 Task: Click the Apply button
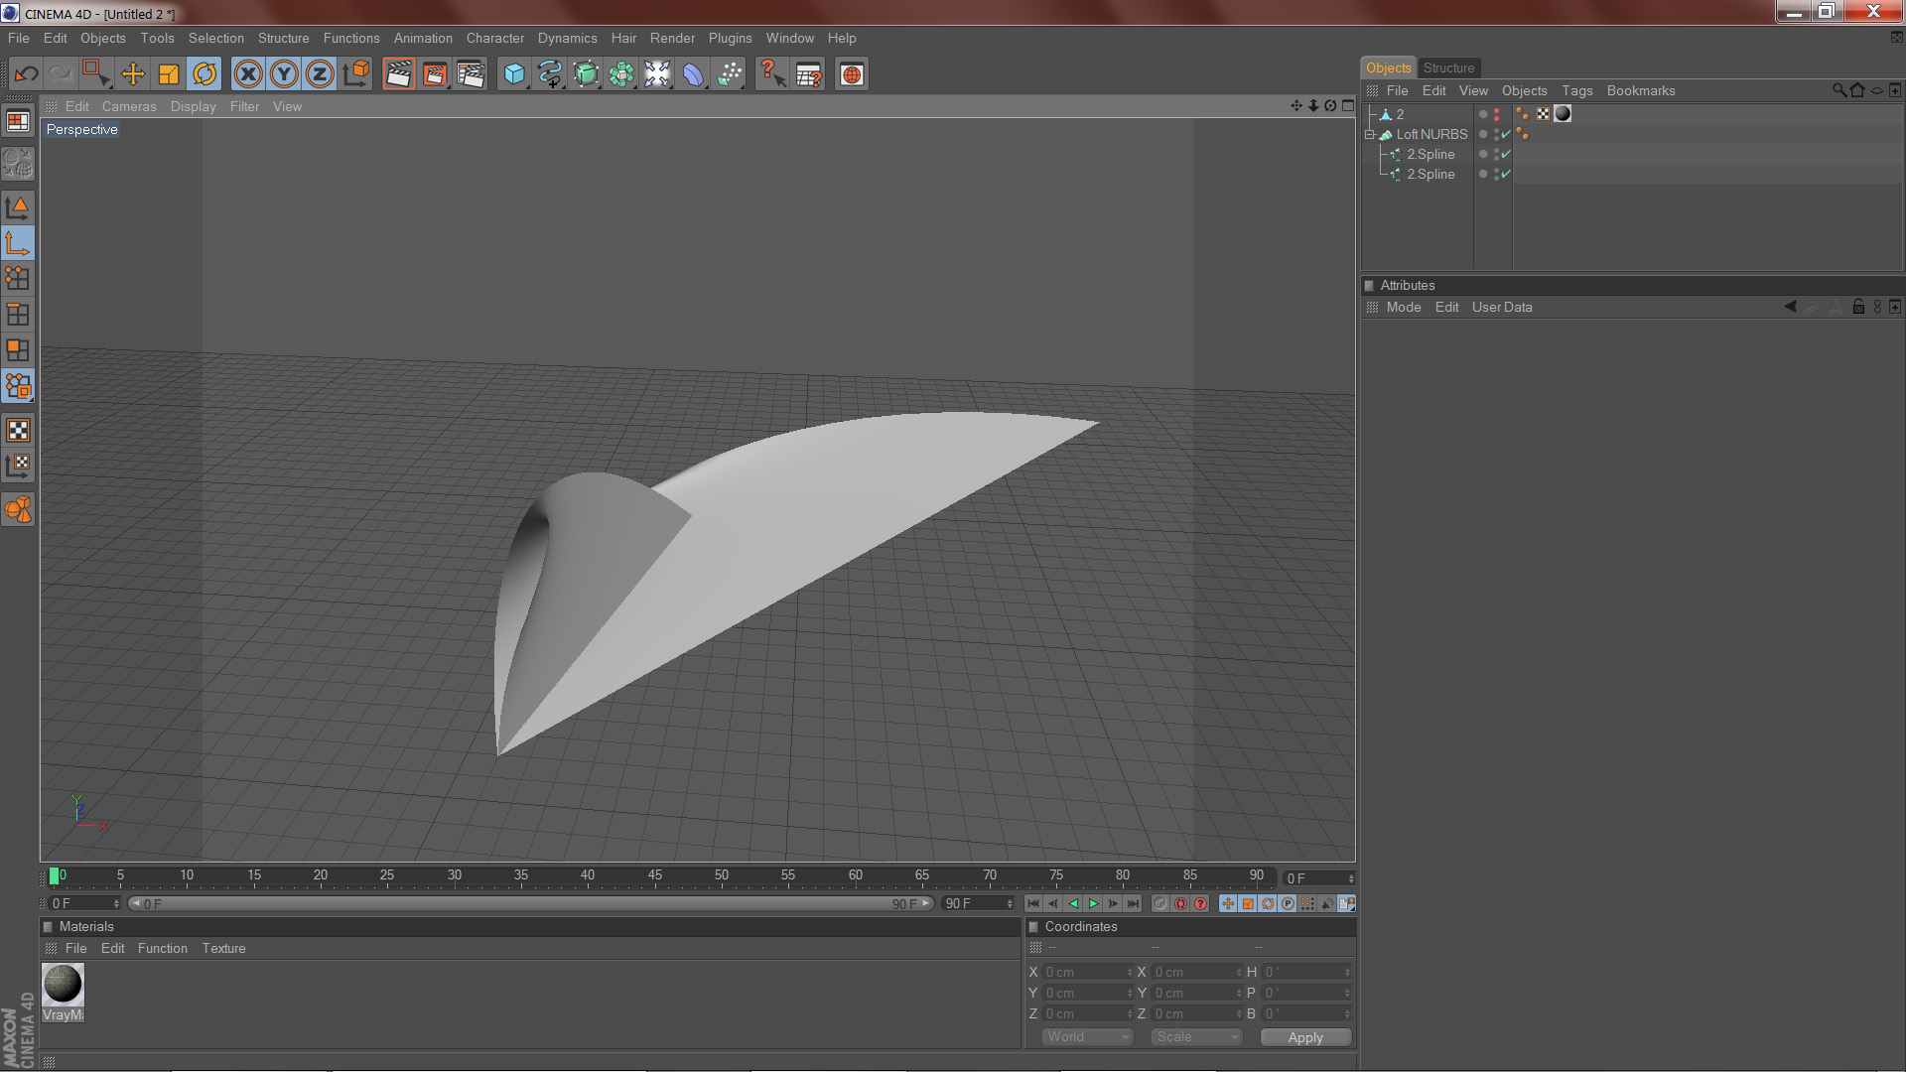(1304, 1037)
